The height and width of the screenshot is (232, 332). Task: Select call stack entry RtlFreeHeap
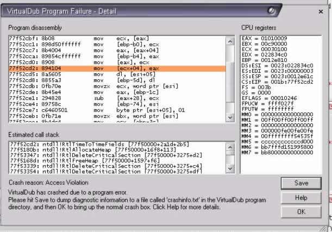coord(117,161)
